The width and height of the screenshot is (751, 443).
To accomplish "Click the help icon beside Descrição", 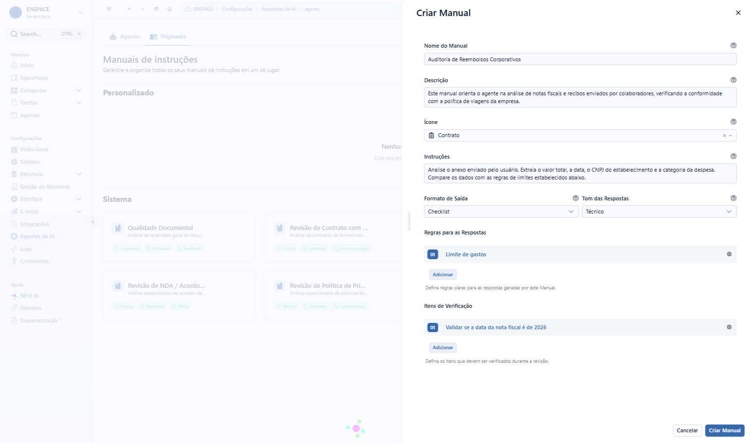I will [x=733, y=80].
